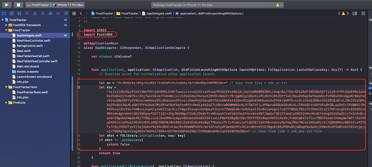
Task: Click the var window: UIWindow? line
Action: point(111,56)
